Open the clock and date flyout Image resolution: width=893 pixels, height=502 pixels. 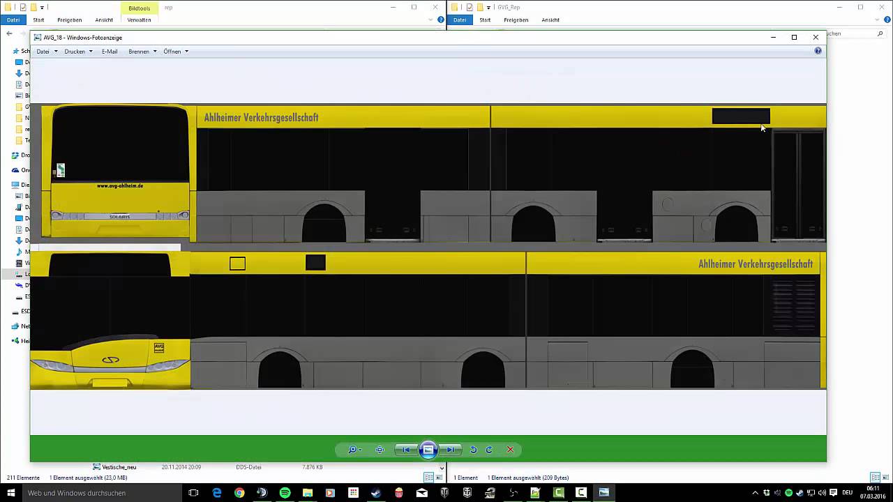pos(873,493)
